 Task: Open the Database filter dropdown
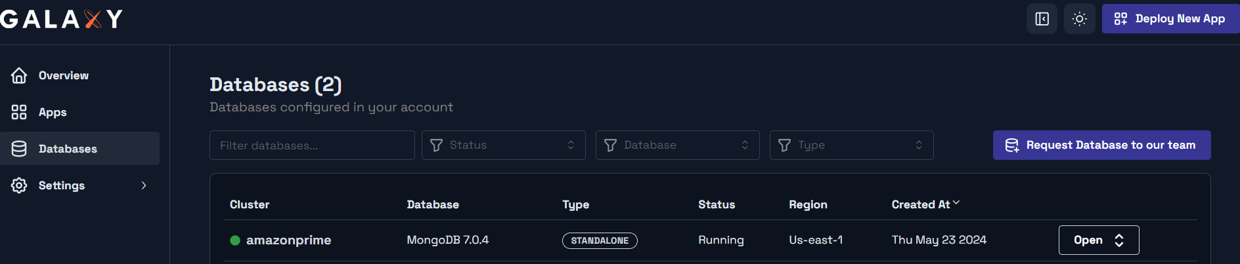[x=677, y=145]
